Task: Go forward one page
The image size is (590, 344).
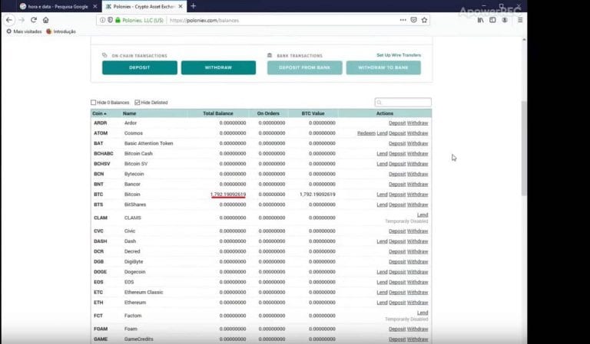Action: pyautogui.click(x=22, y=20)
